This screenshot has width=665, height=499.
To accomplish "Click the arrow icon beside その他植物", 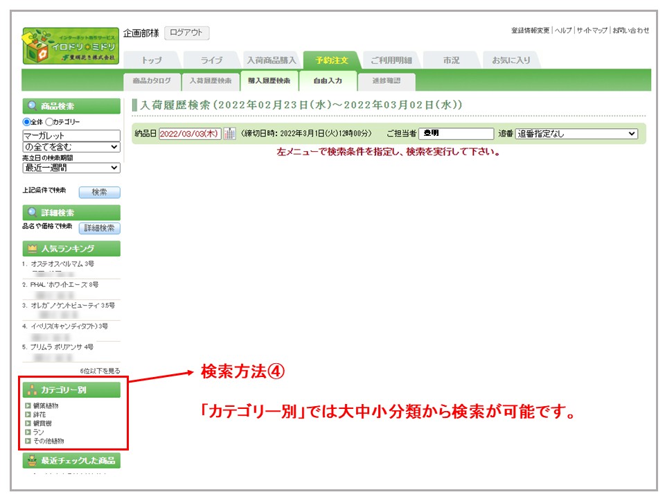I will point(28,441).
